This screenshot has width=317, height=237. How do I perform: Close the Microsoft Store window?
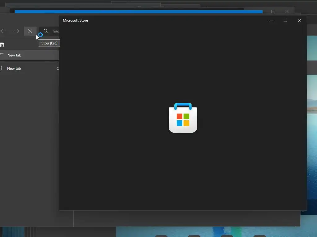point(300,20)
